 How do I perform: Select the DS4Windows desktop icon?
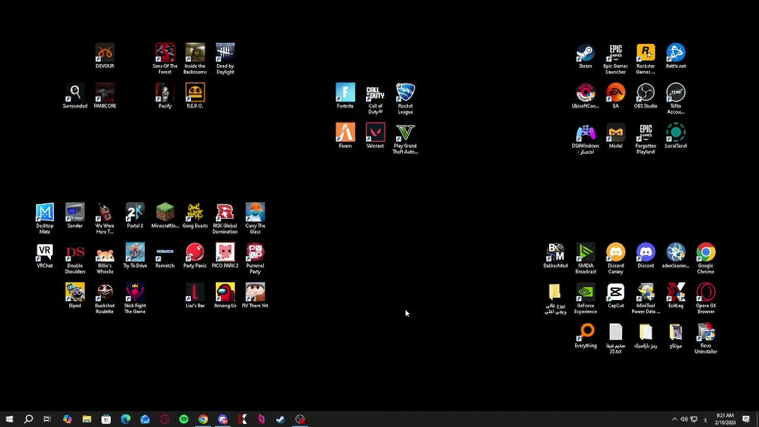(585, 139)
